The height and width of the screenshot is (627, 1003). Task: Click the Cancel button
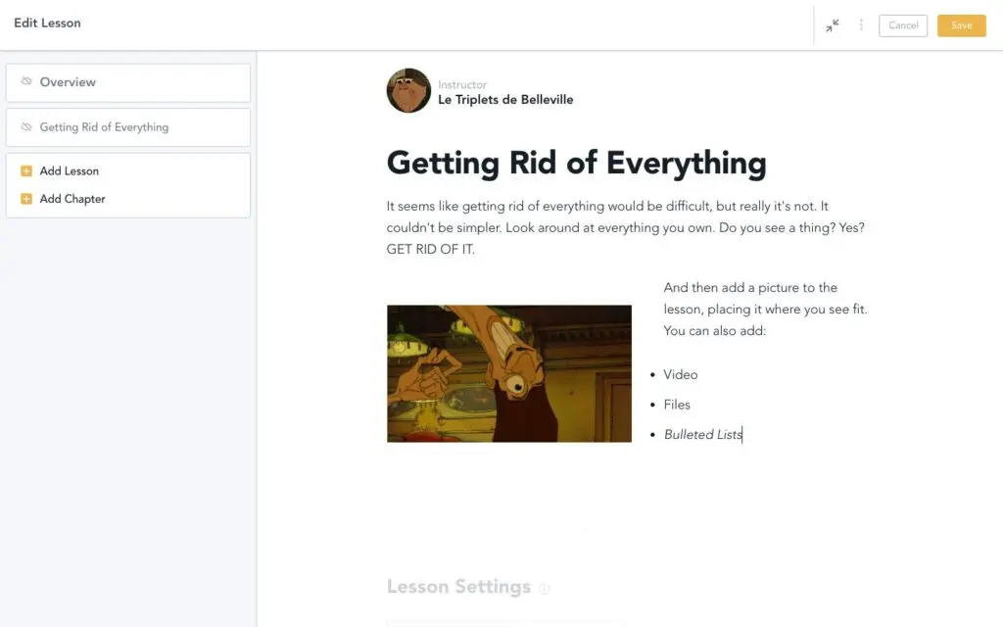point(903,25)
